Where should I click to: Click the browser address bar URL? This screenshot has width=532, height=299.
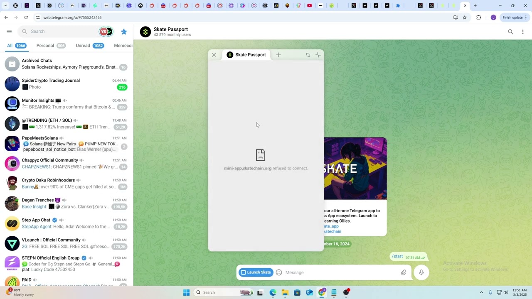[72, 17]
